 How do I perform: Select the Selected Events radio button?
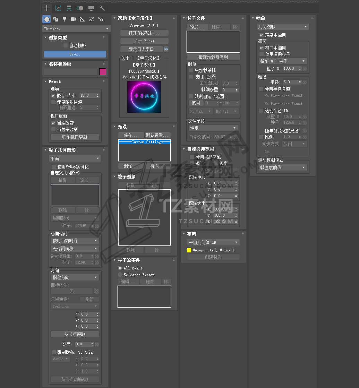[x=120, y=275]
